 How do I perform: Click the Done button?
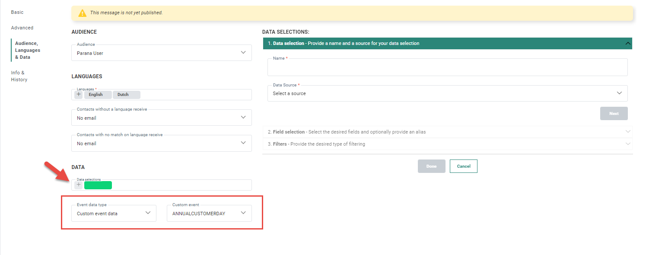point(431,166)
